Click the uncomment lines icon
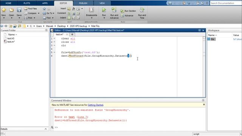242x136 pixels. (74, 14)
